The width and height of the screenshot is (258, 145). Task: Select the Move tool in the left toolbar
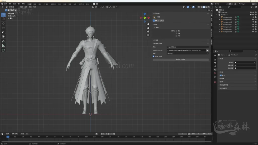pos(3,23)
